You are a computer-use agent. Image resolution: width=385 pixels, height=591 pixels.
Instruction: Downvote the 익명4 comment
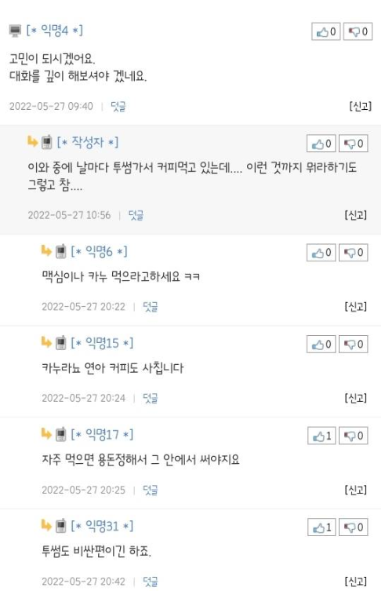click(x=358, y=31)
